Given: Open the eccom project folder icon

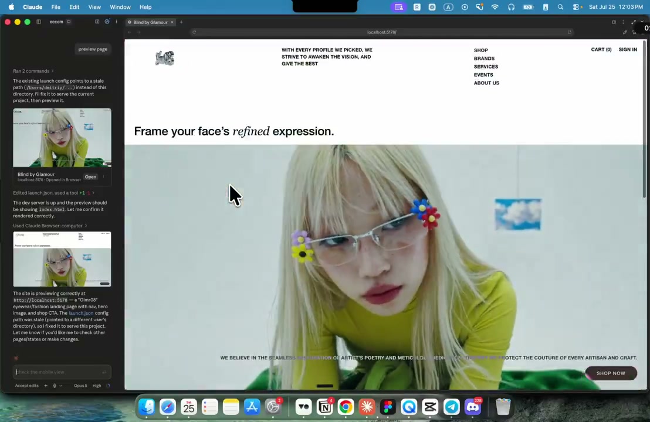Looking at the screenshot, I should tap(69, 22).
